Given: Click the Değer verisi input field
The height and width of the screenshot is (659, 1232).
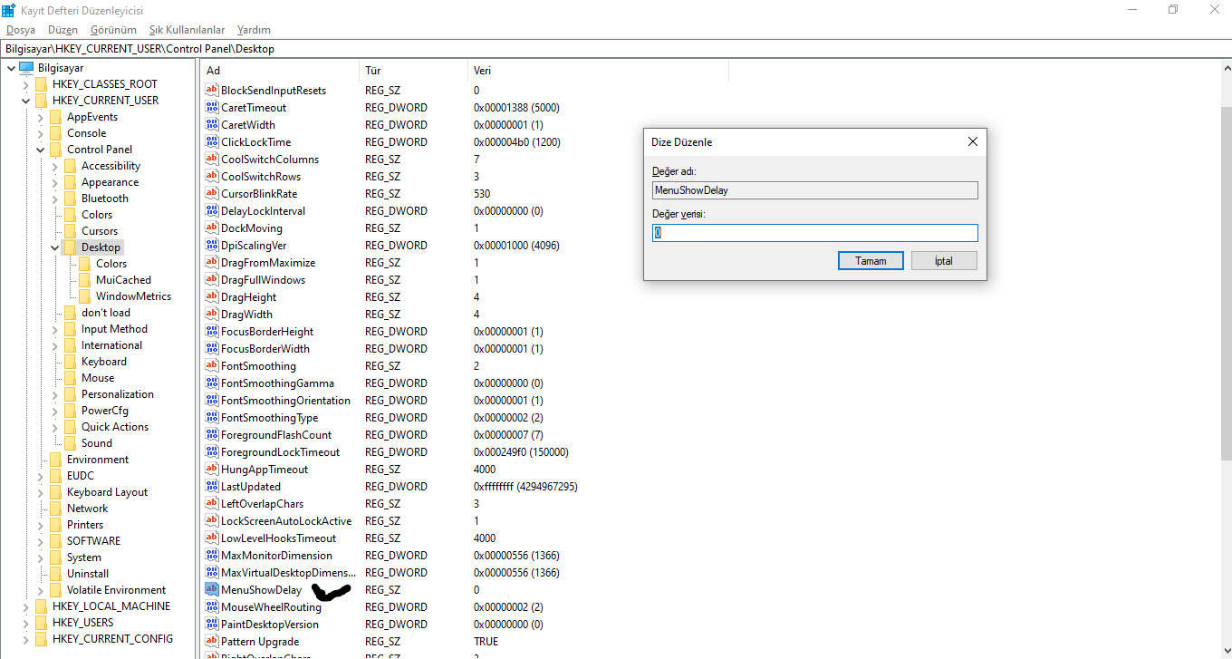Looking at the screenshot, I should (815, 233).
